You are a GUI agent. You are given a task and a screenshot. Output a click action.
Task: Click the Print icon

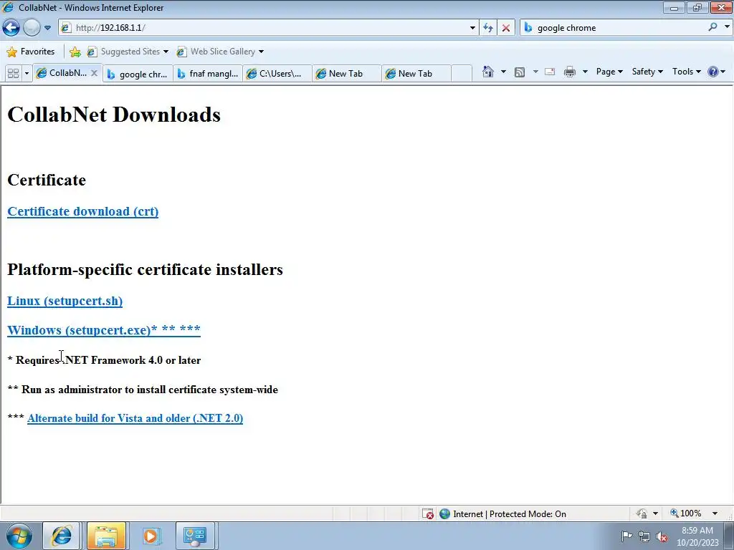[x=570, y=72]
